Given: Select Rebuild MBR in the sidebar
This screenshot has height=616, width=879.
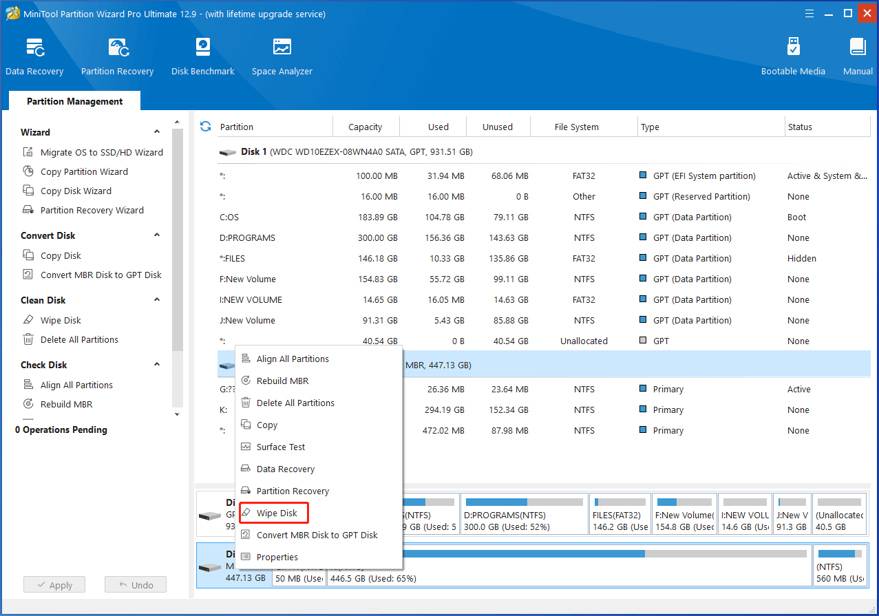Looking at the screenshot, I should (x=57, y=404).
